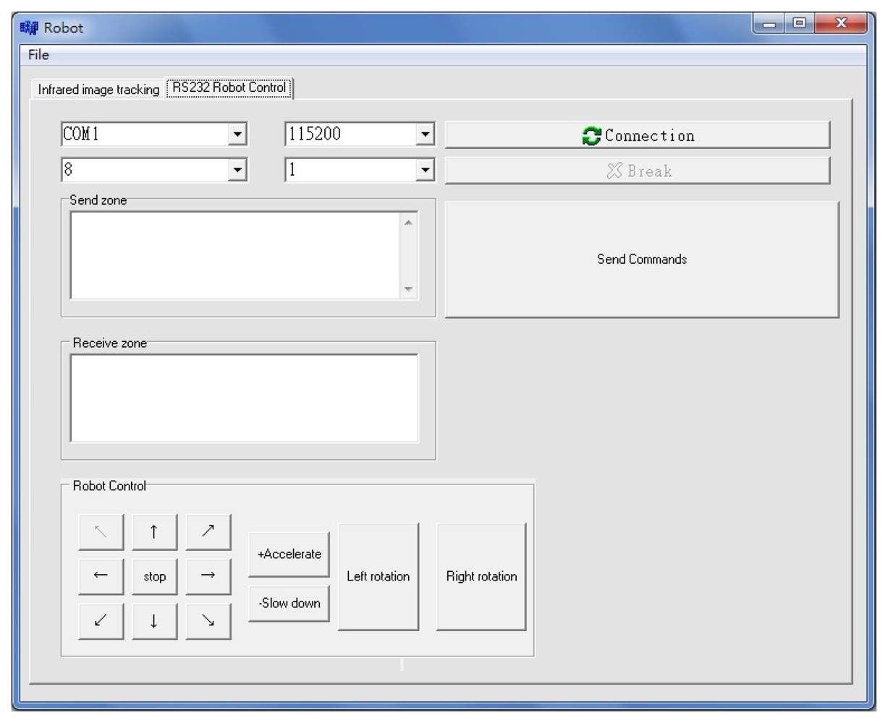Image resolution: width=888 pixels, height=723 pixels.
Task: Click inside the Send zone text area
Action: coord(235,255)
